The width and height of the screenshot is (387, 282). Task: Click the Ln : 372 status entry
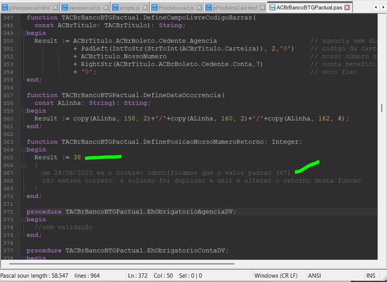click(x=138, y=276)
